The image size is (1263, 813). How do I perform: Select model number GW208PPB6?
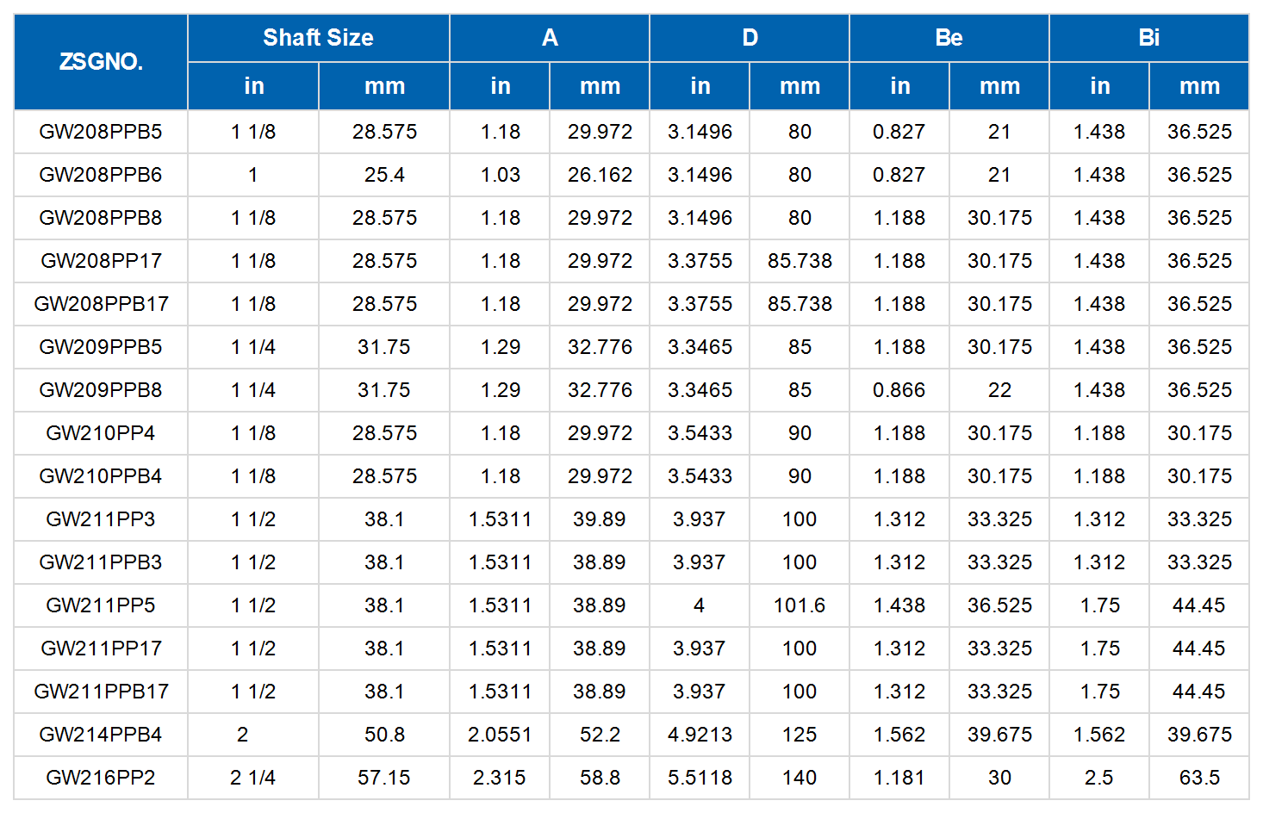[x=101, y=175]
